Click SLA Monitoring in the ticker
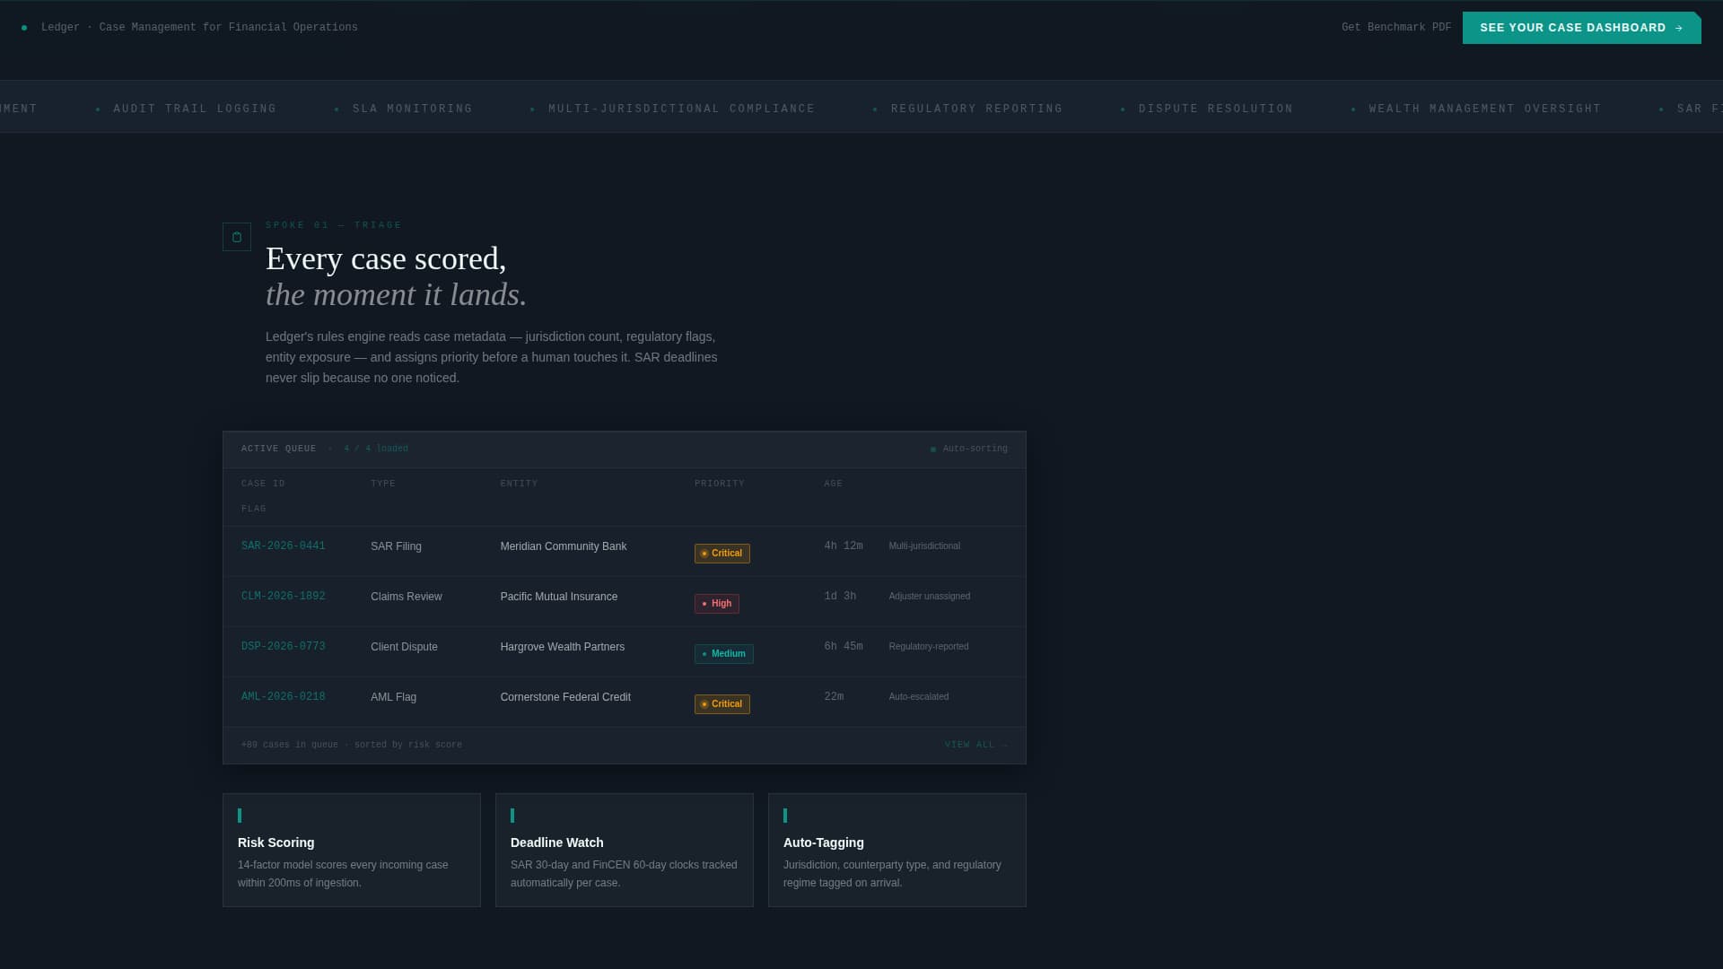Image resolution: width=1723 pixels, height=969 pixels. (x=413, y=109)
